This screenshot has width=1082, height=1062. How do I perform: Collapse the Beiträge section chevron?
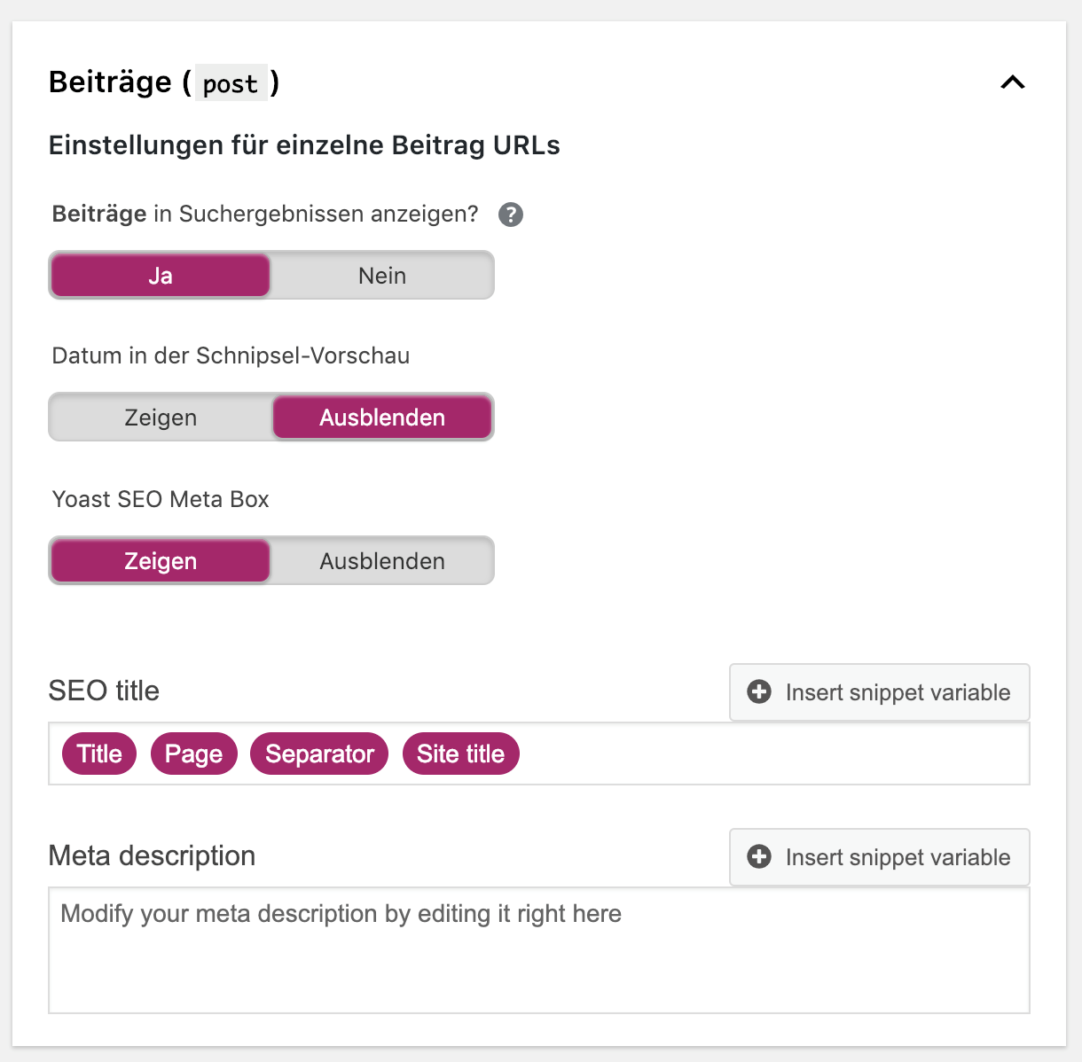[x=1013, y=82]
